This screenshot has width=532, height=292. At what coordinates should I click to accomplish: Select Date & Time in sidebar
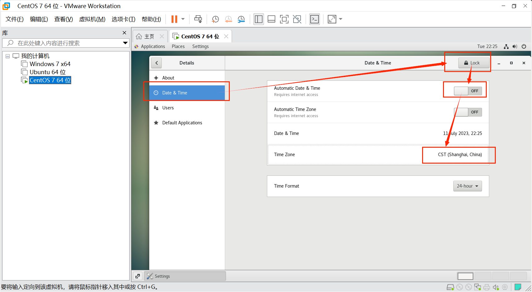tap(187, 93)
